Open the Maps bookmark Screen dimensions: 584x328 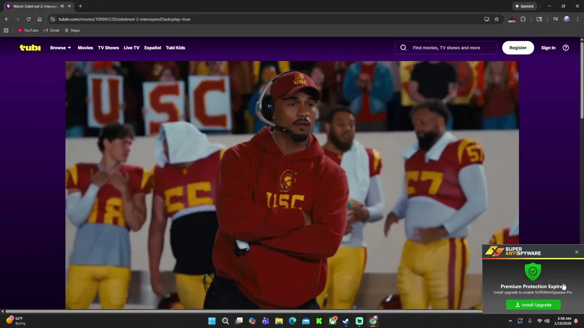point(73,31)
